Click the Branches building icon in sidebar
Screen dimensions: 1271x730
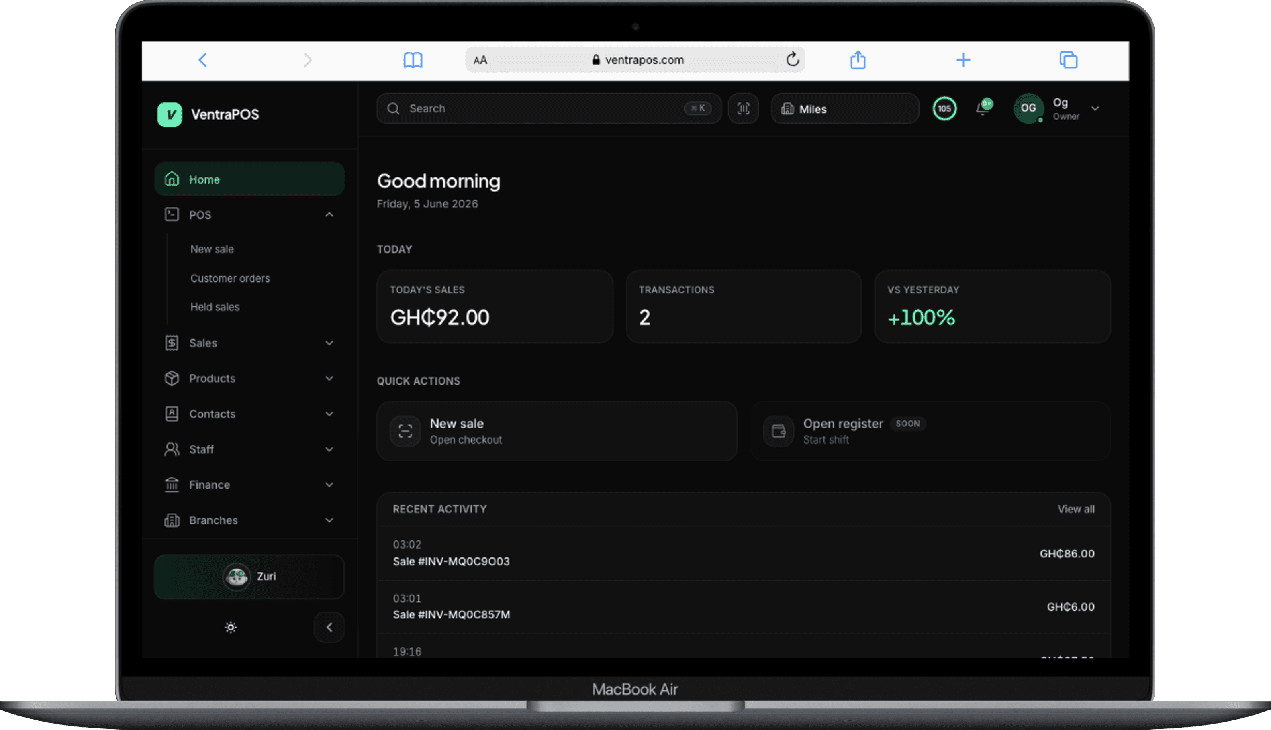[172, 520]
